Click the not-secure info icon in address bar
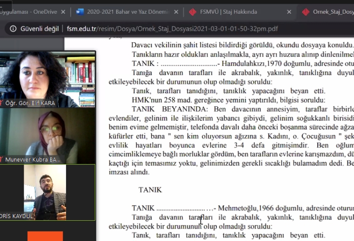 point(12,29)
